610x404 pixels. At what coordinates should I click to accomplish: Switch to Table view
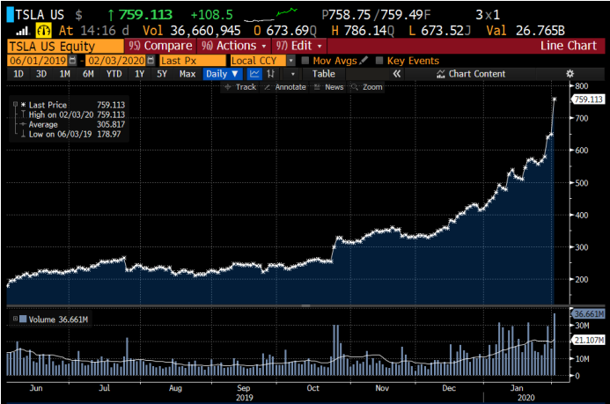323,74
